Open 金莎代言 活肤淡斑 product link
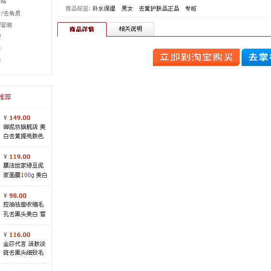Screen dimensions: 271x271 coord(24,248)
